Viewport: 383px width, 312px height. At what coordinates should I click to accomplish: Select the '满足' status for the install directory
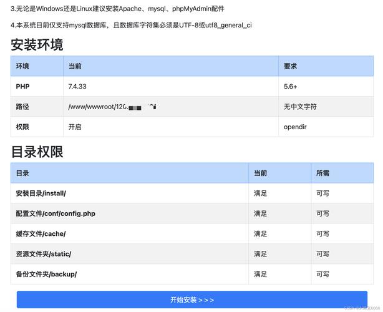[260, 193]
